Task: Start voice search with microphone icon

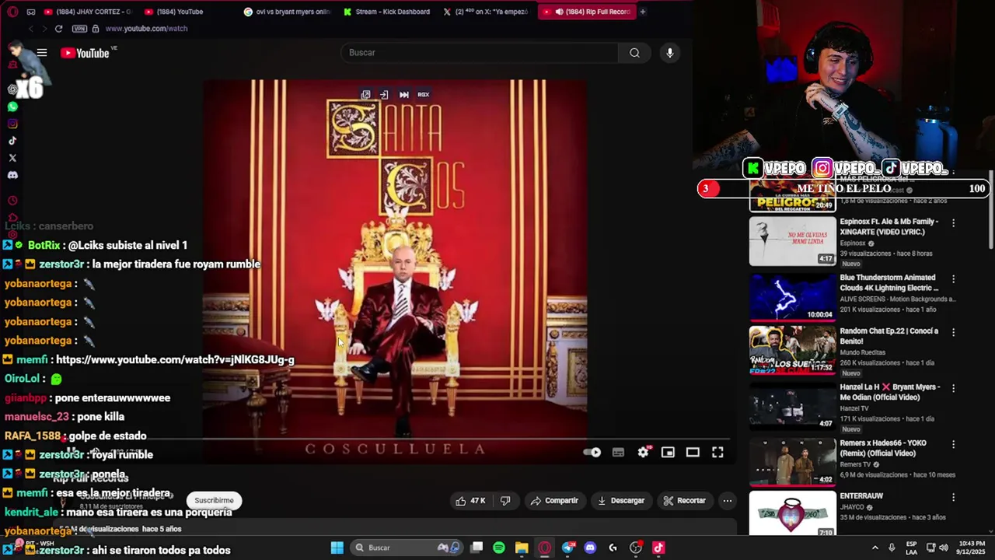Action: [670, 53]
